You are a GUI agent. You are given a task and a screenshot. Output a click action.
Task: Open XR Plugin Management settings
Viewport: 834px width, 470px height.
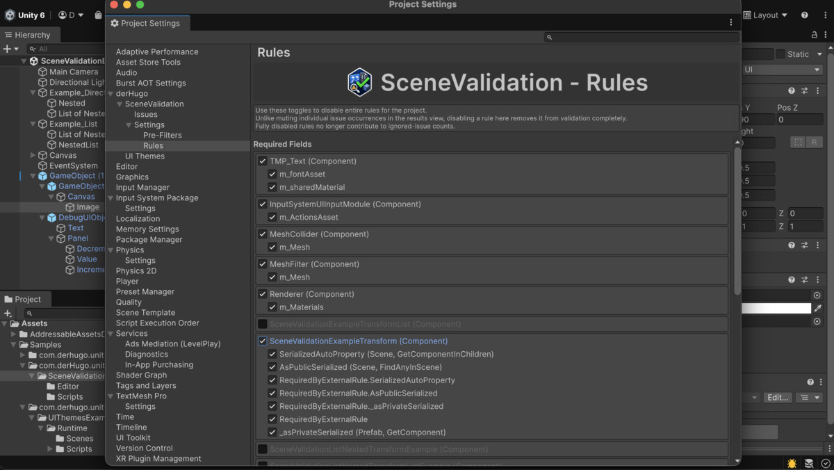pos(158,458)
